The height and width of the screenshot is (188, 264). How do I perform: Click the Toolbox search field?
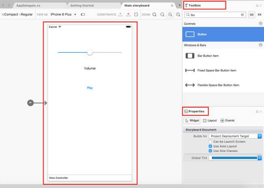[x=215, y=15]
